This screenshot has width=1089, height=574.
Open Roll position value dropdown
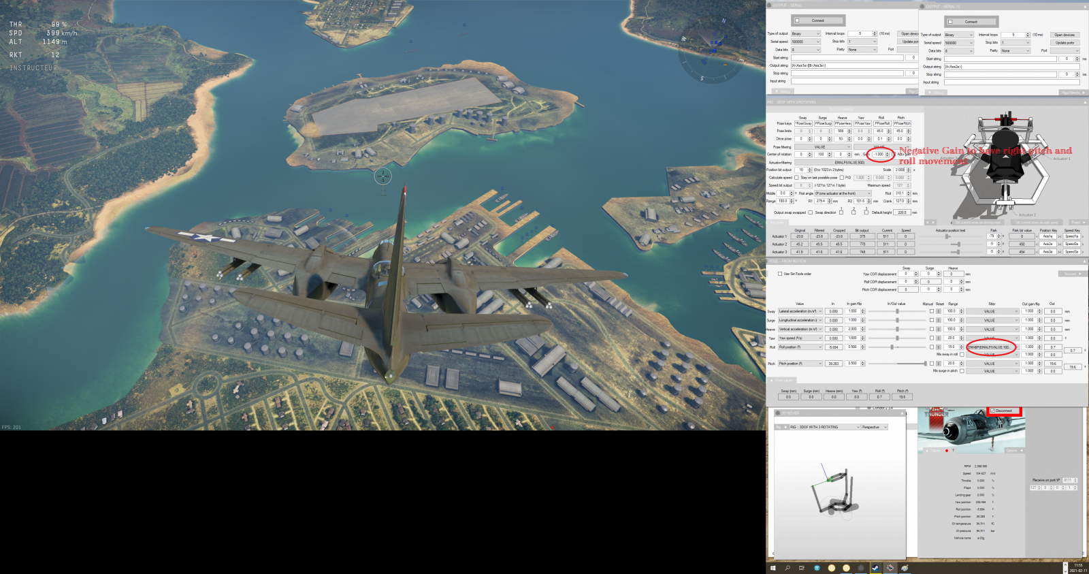(800, 347)
